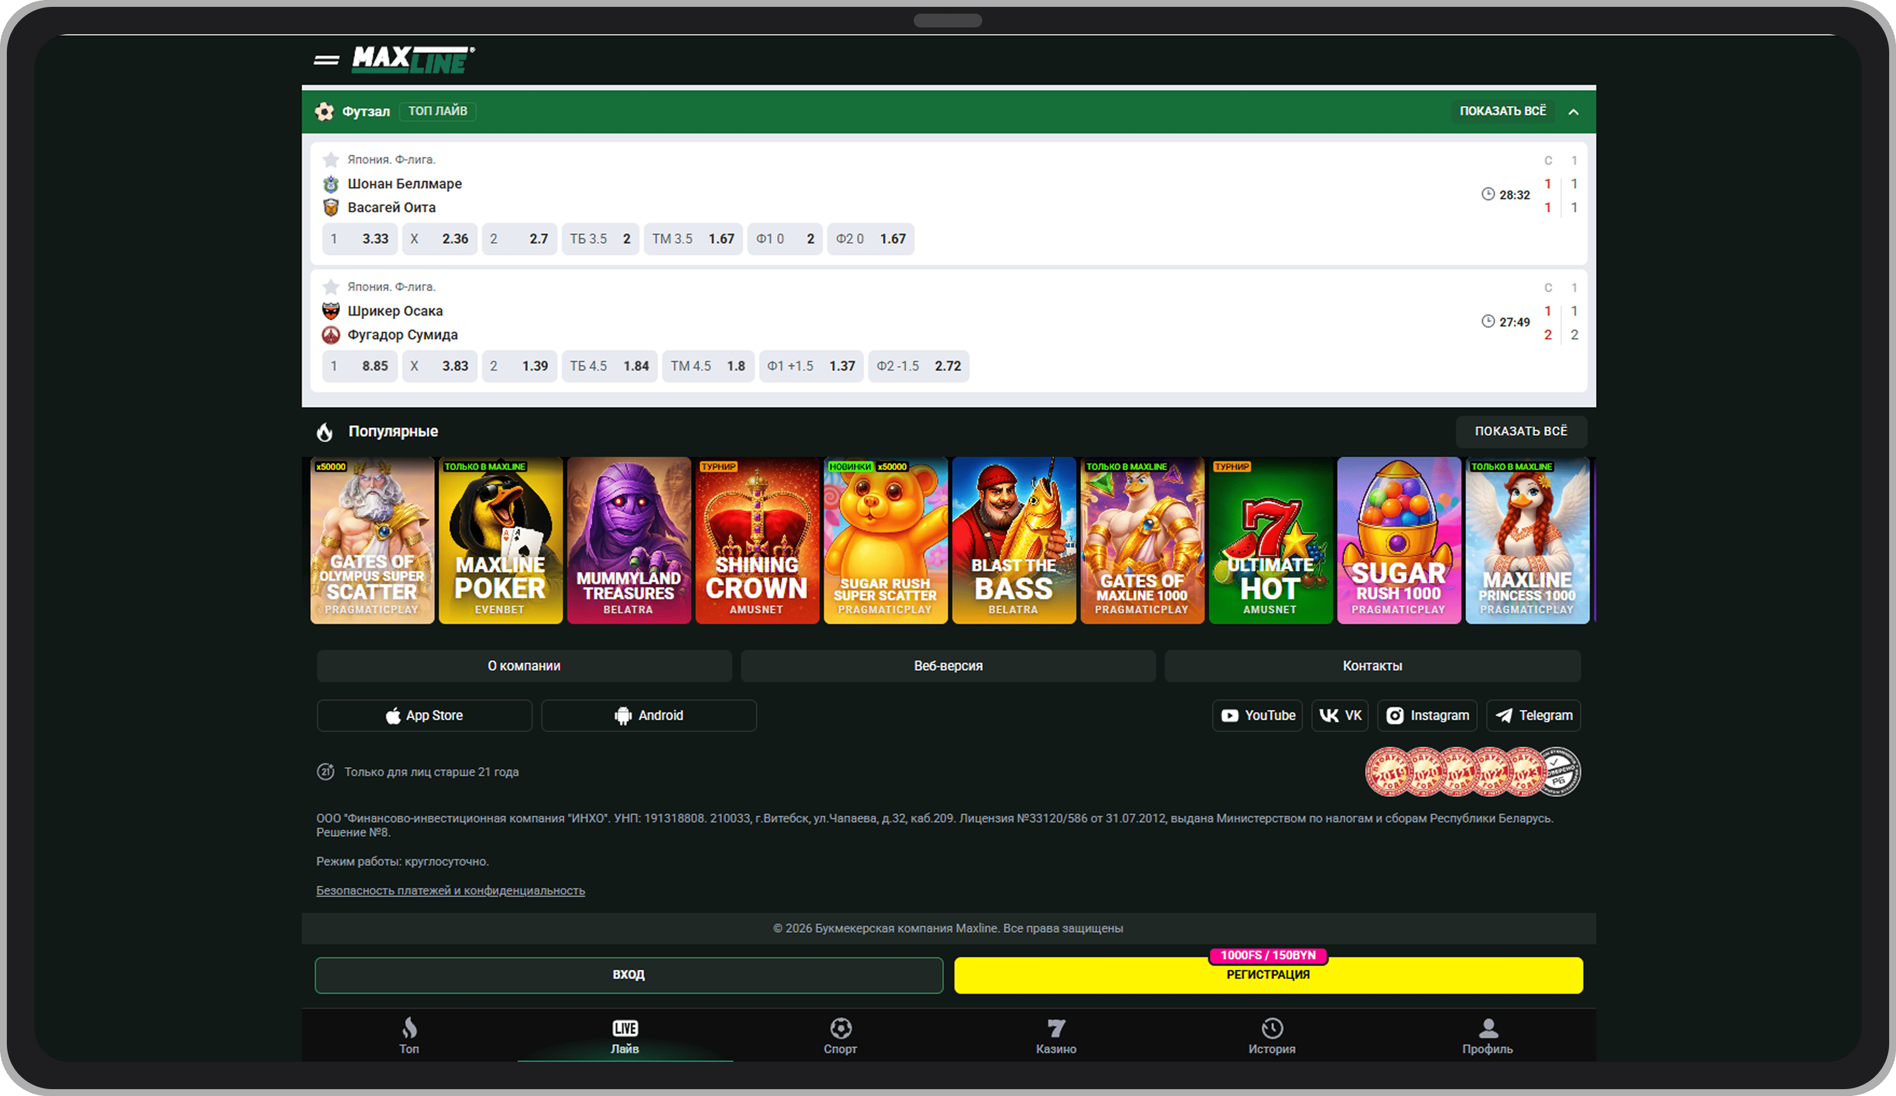Visit the VK page

pyautogui.click(x=1341, y=716)
